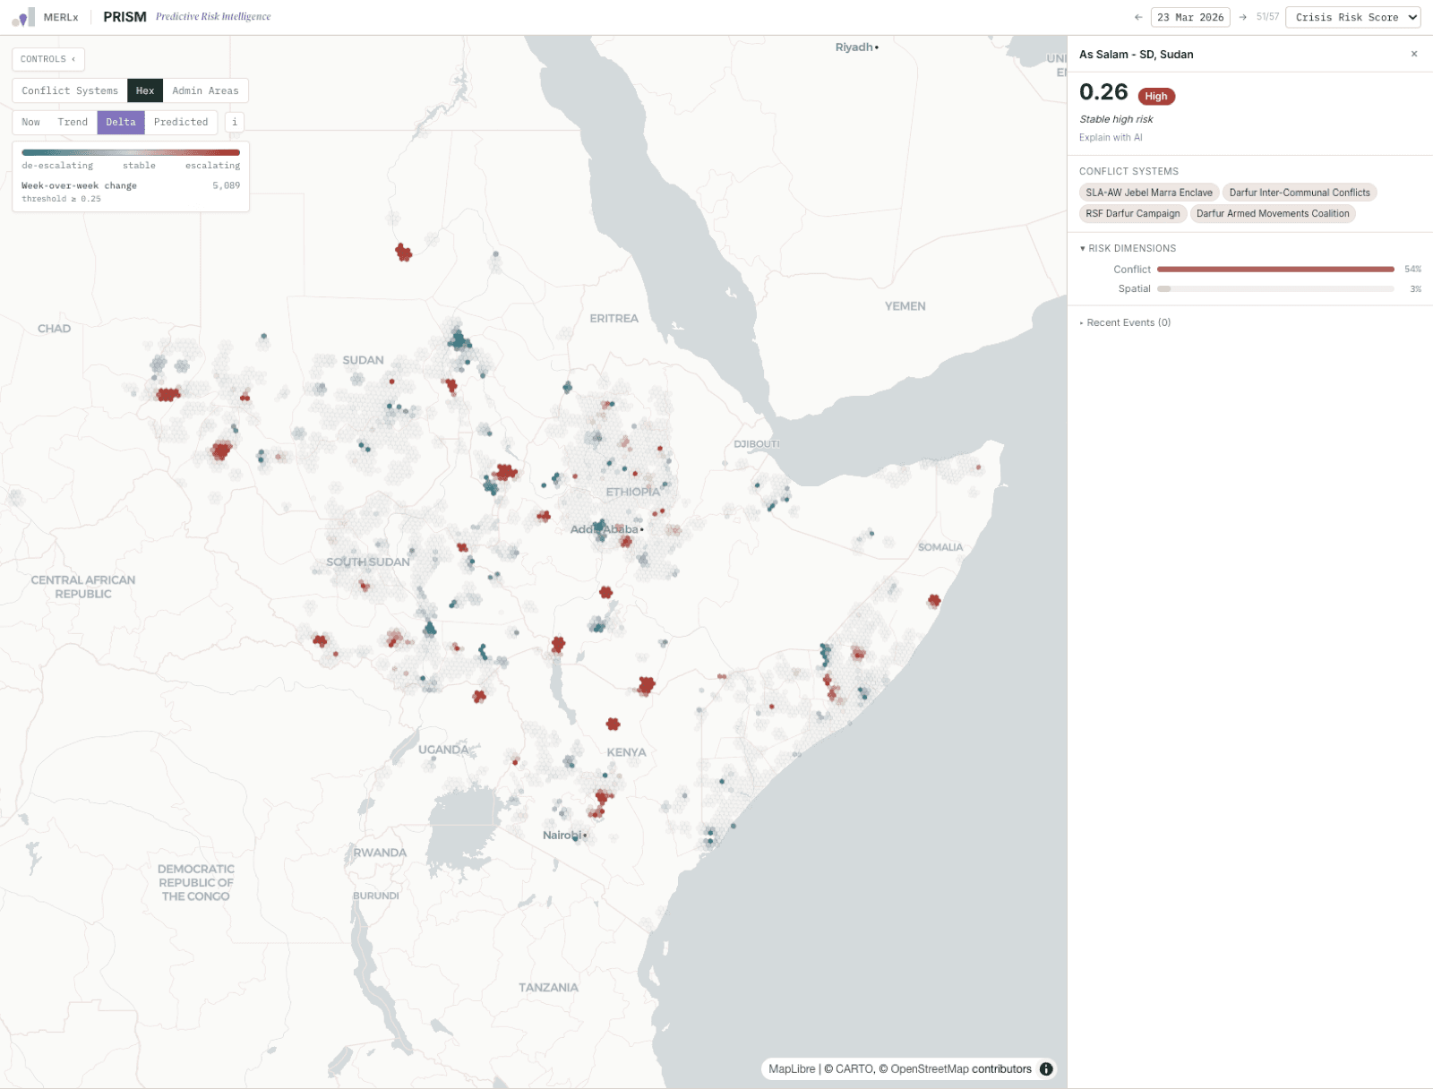Click the Spatial risk dimension bar

tap(1275, 288)
